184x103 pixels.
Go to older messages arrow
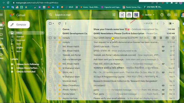coord(164,23)
